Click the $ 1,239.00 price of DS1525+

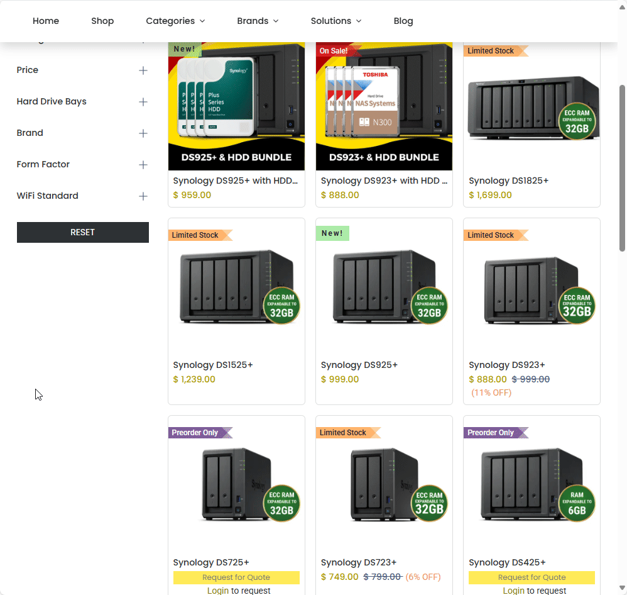[x=194, y=379]
